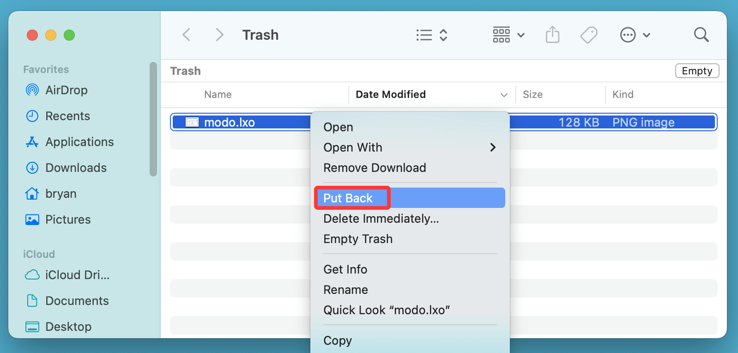Image resolution: width=738 pixels, height=353 pixels.
Task: Click the Search magnifier icon
Action: [701, 35]
